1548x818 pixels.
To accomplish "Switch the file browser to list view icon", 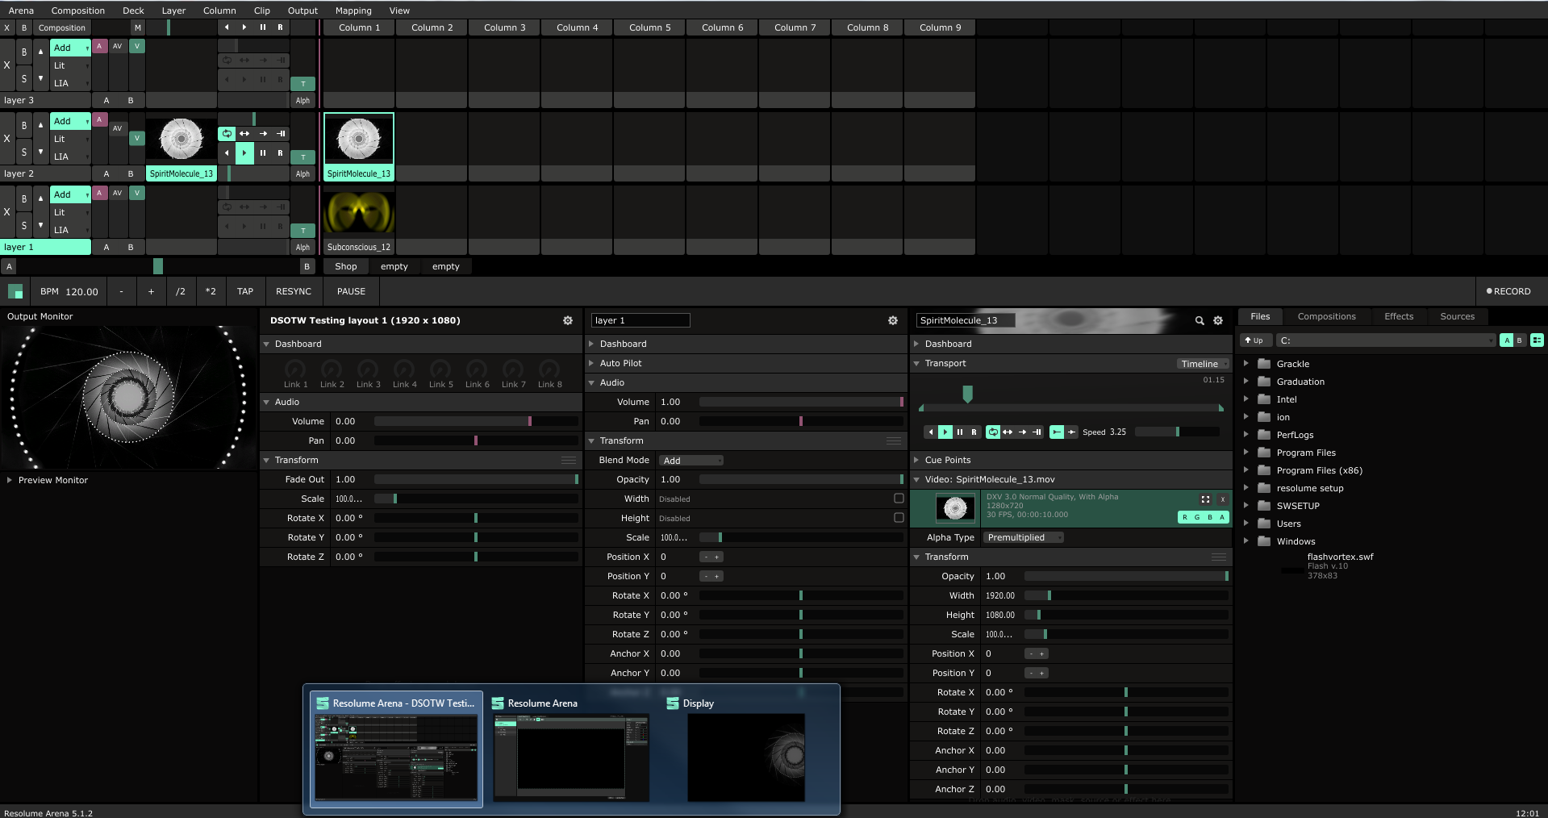I will coord(1537,340).
